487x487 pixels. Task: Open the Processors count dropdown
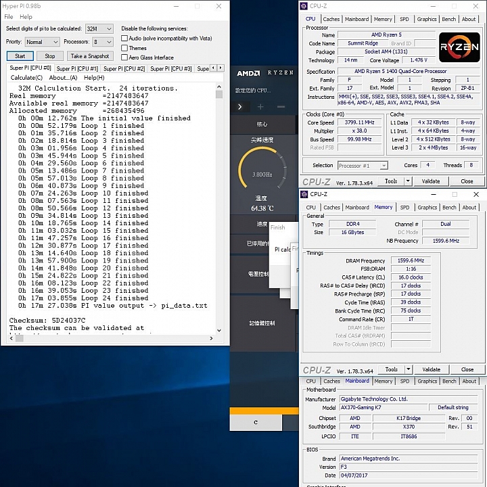click(x=103, y=42)
